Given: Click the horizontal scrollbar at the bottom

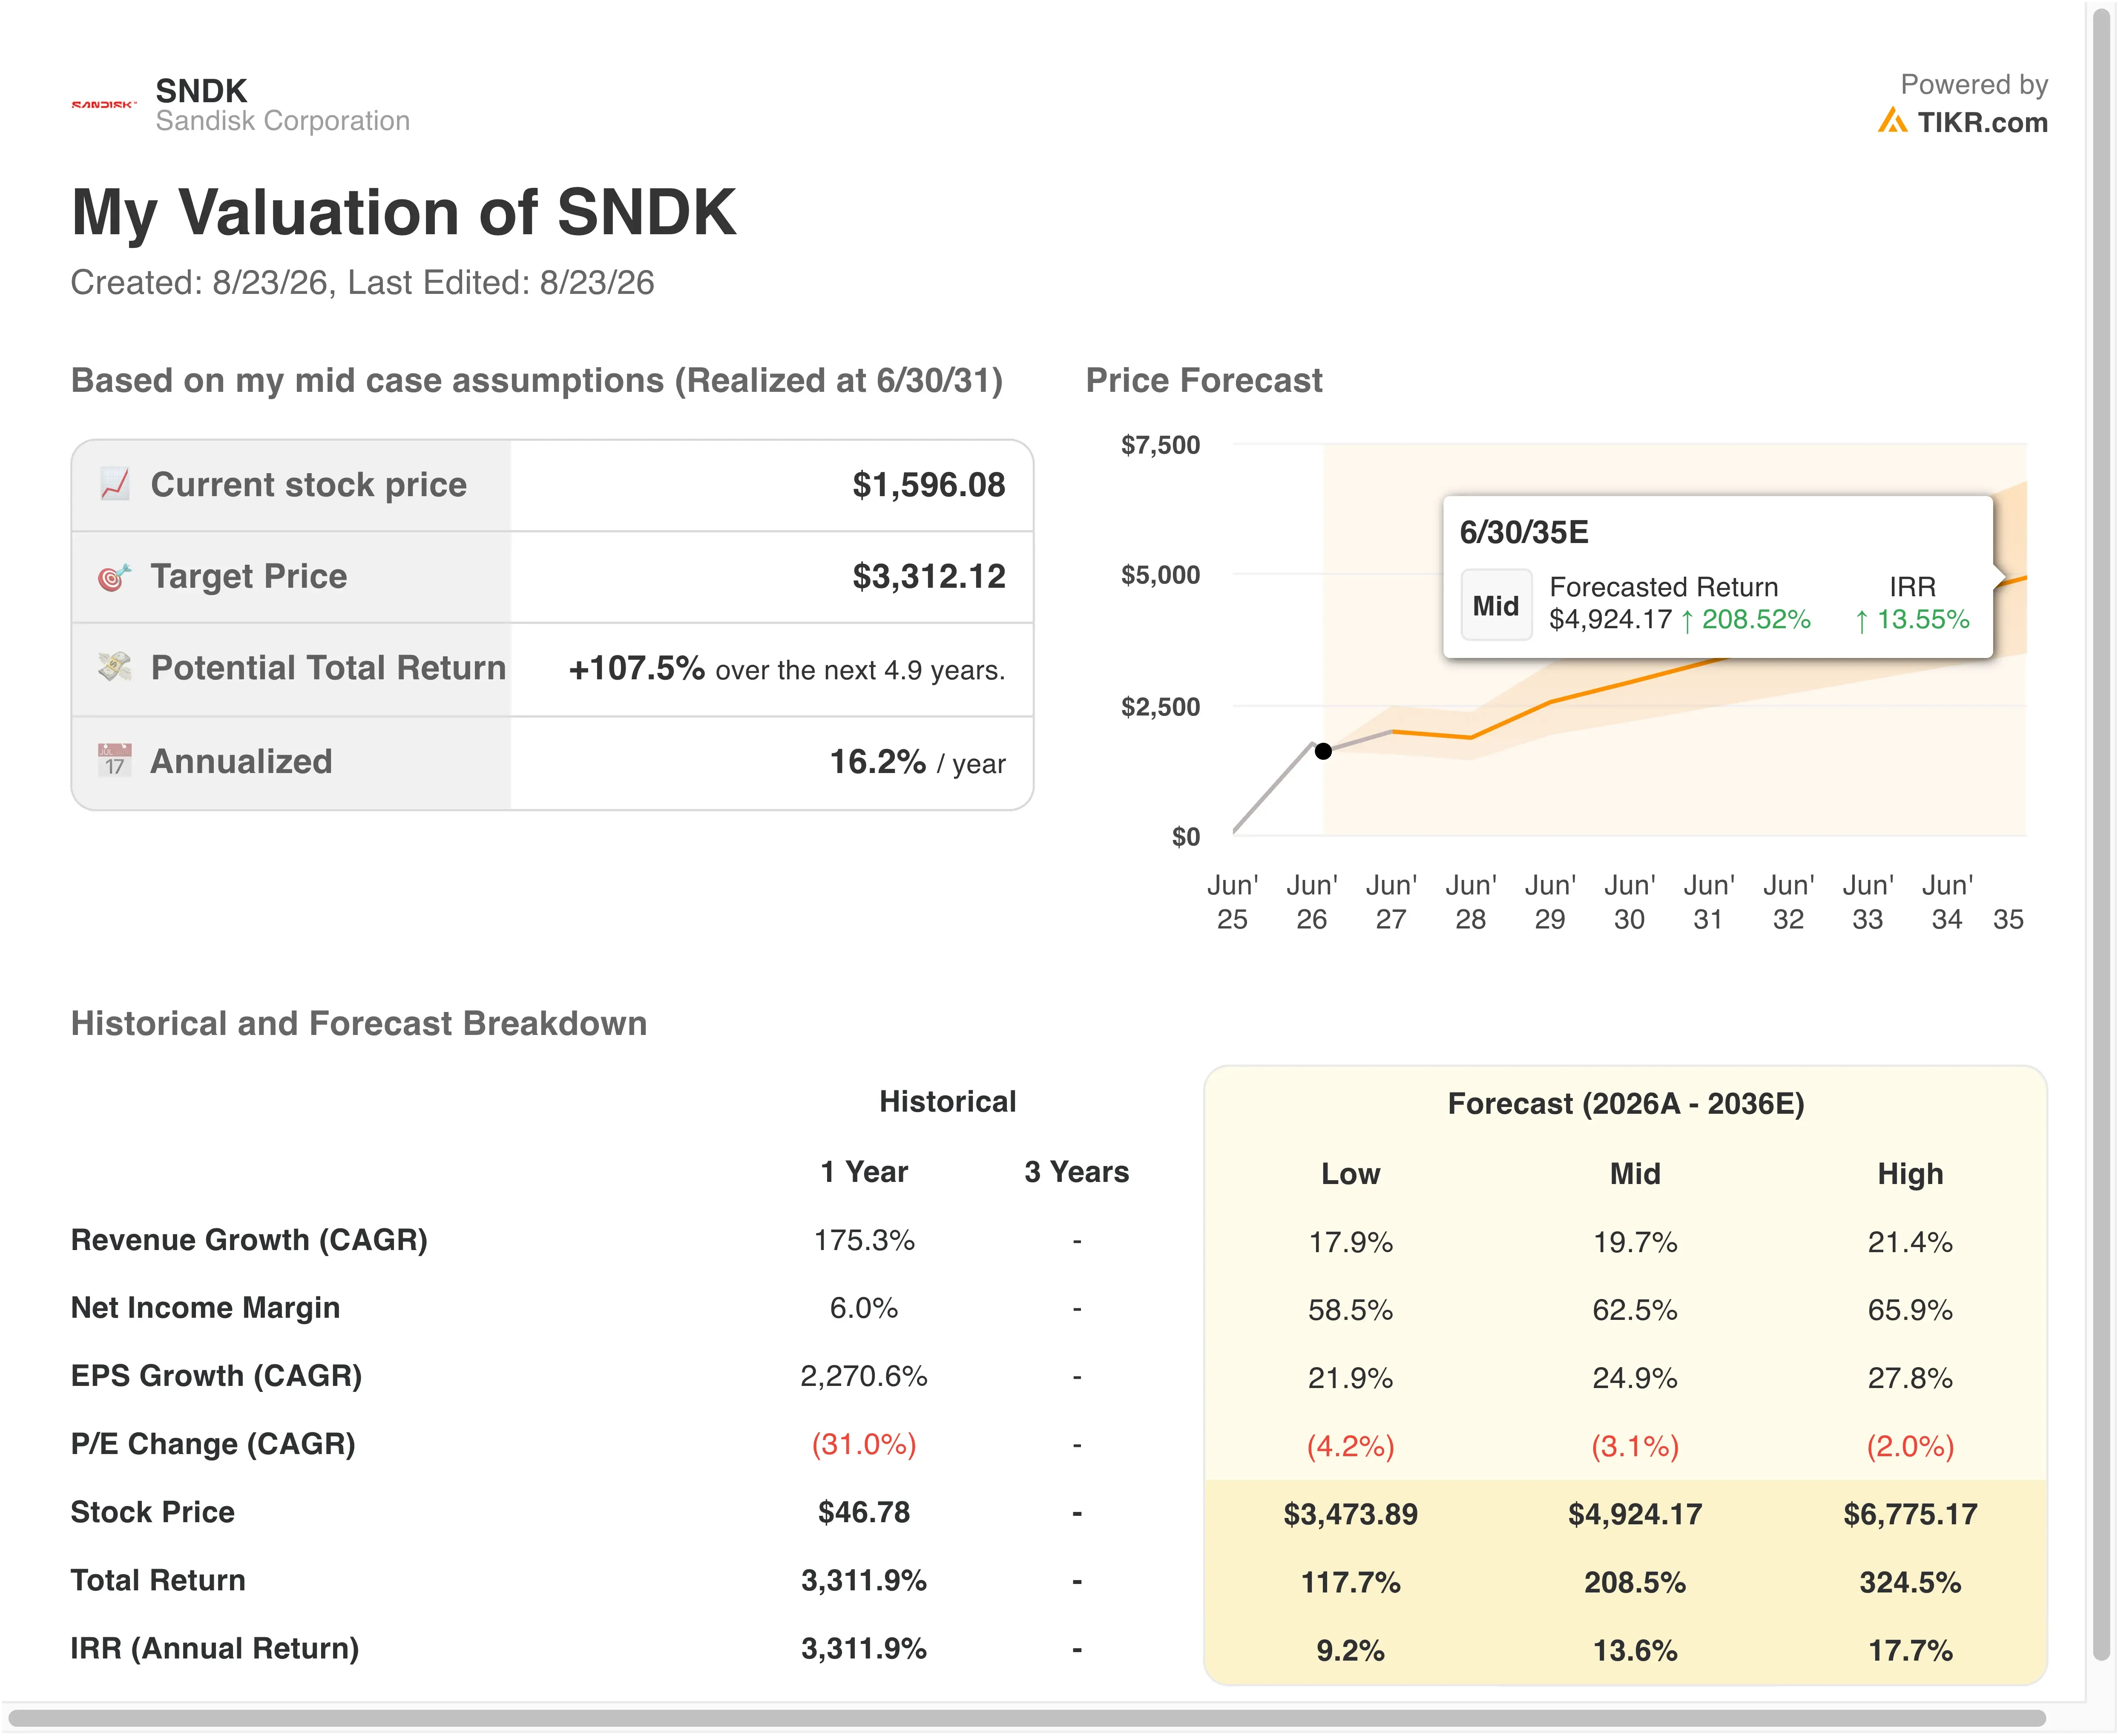Looking at the screenshot, I should pyautogui.click(x=1026, y=1718).
